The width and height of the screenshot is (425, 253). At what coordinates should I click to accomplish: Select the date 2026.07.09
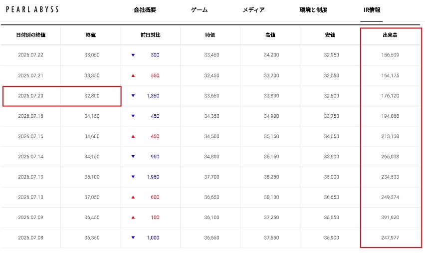[x=30, y=218]
